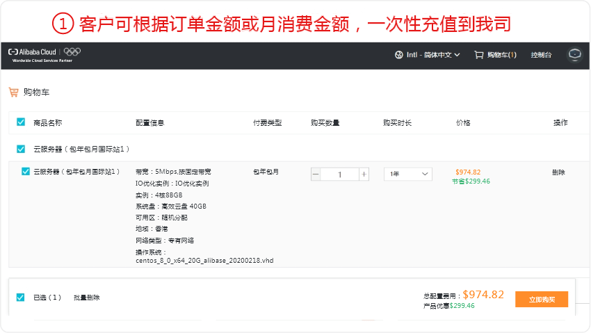Open the user avatar icon
The width and height of the screenshot is (591, 333).
(x=574, y=54)
